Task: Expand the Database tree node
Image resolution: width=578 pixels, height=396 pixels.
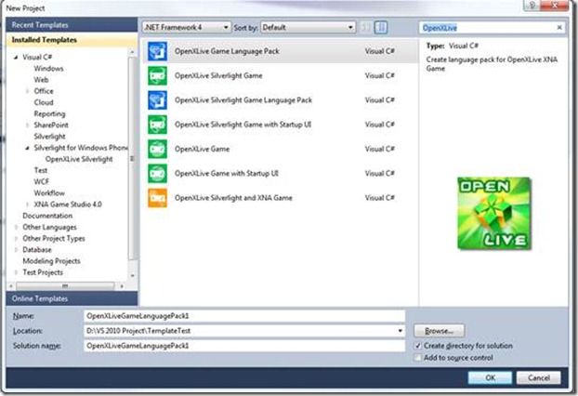Action: click(x=16, y=250)
